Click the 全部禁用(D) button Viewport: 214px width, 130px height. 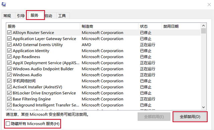(x=190, y=117)
